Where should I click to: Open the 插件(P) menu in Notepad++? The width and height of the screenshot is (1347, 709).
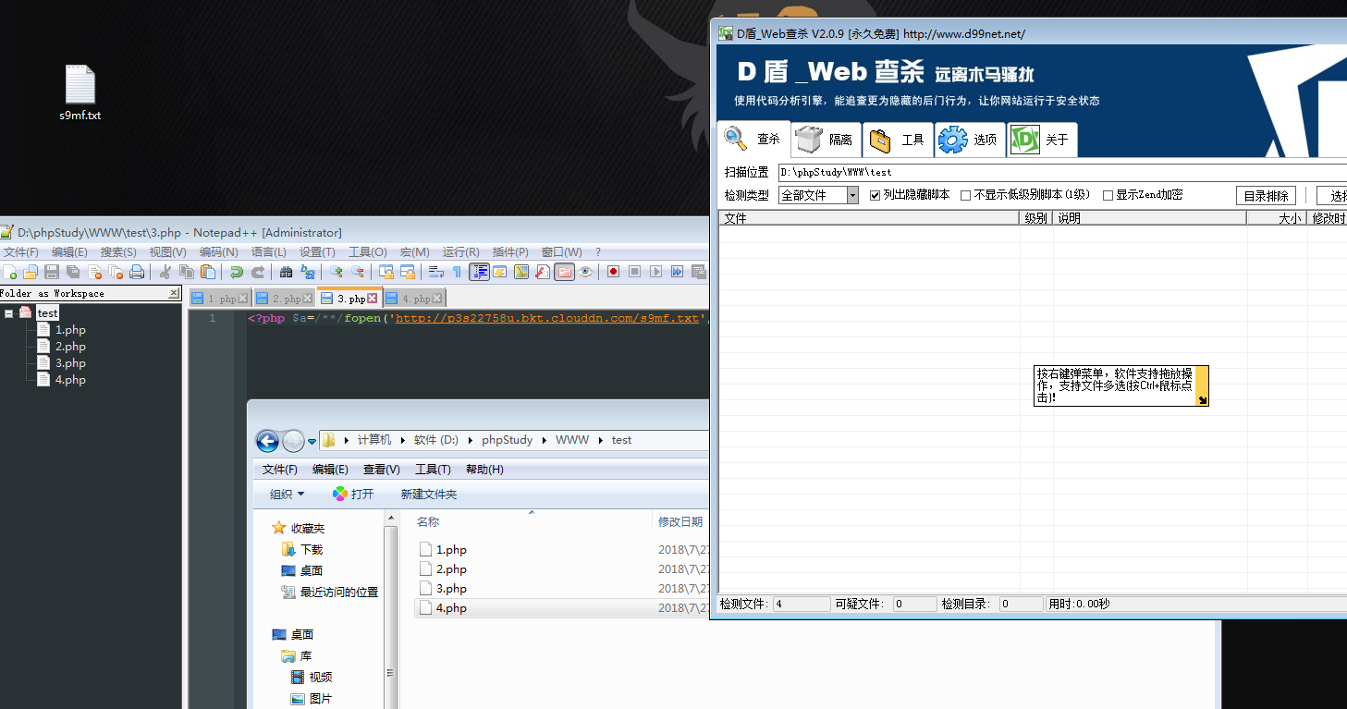(x=510, y=251)
